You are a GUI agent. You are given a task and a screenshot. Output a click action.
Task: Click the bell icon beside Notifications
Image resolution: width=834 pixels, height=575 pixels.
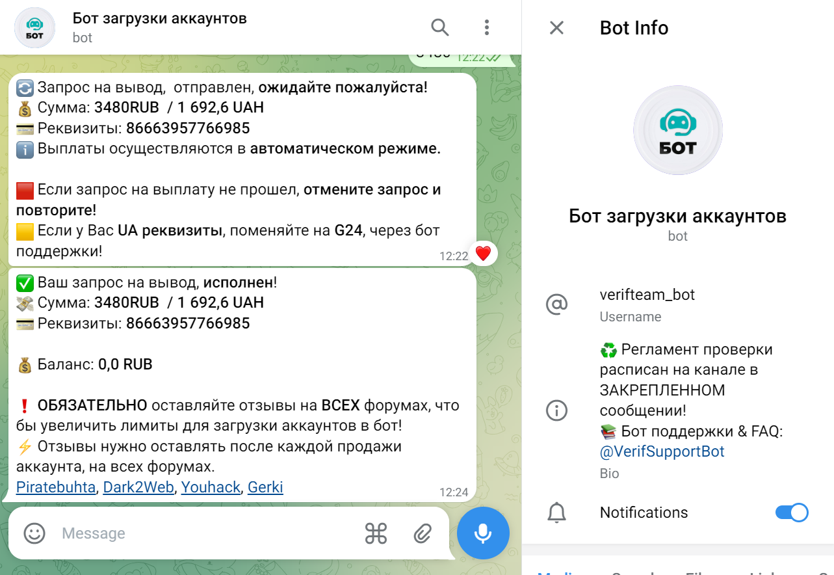point(556,513)
